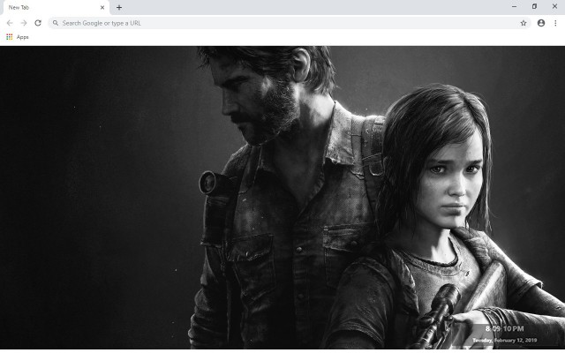The height and width of the screenshot is (353, 565).
Task: Open the Chrome three-dot menu
Action: pos(555,23)
